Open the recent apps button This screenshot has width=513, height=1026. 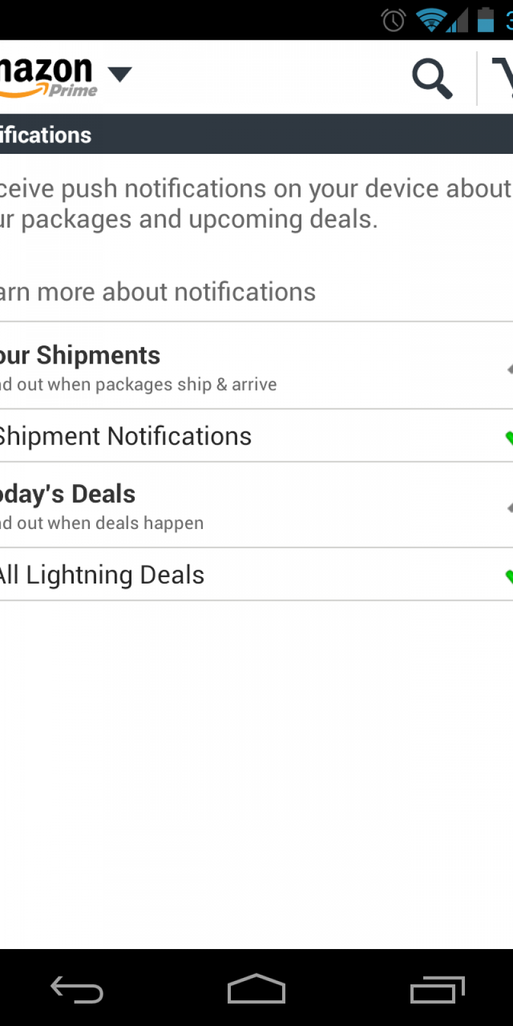point(437,989)
